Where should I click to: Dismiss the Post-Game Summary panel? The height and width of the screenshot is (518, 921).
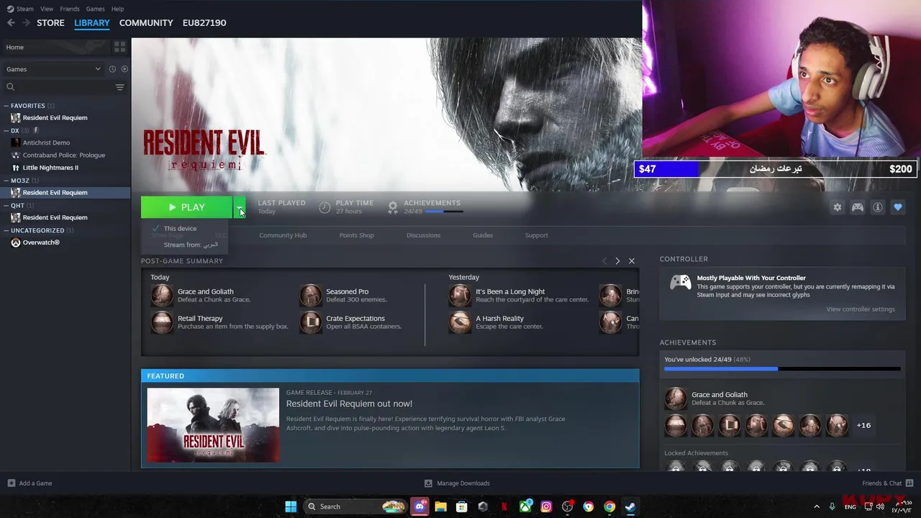632,261
